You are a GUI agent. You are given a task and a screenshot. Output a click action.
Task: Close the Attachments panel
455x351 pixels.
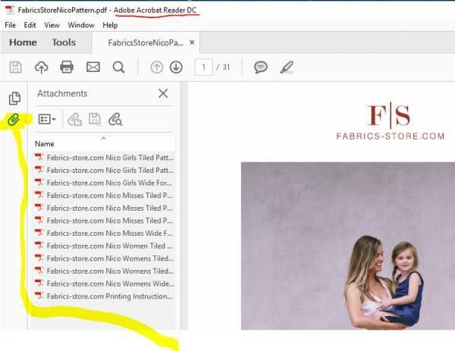click(163, 93)
